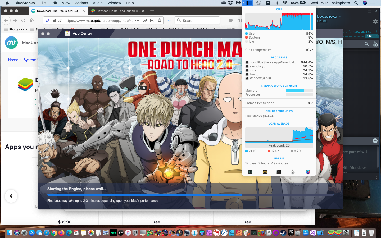Click Firefox forward navigation arrow
This screenshot has width=381, height=238.
pos(15,20)
